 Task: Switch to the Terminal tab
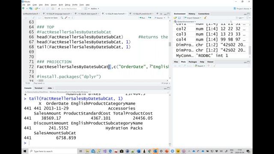click(38, 88)
